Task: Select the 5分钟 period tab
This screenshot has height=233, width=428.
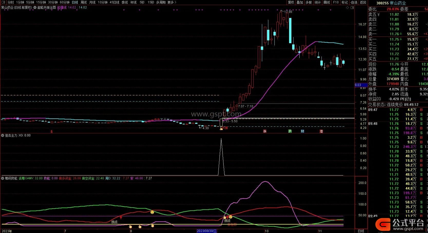Action: (x=30, y=2)
